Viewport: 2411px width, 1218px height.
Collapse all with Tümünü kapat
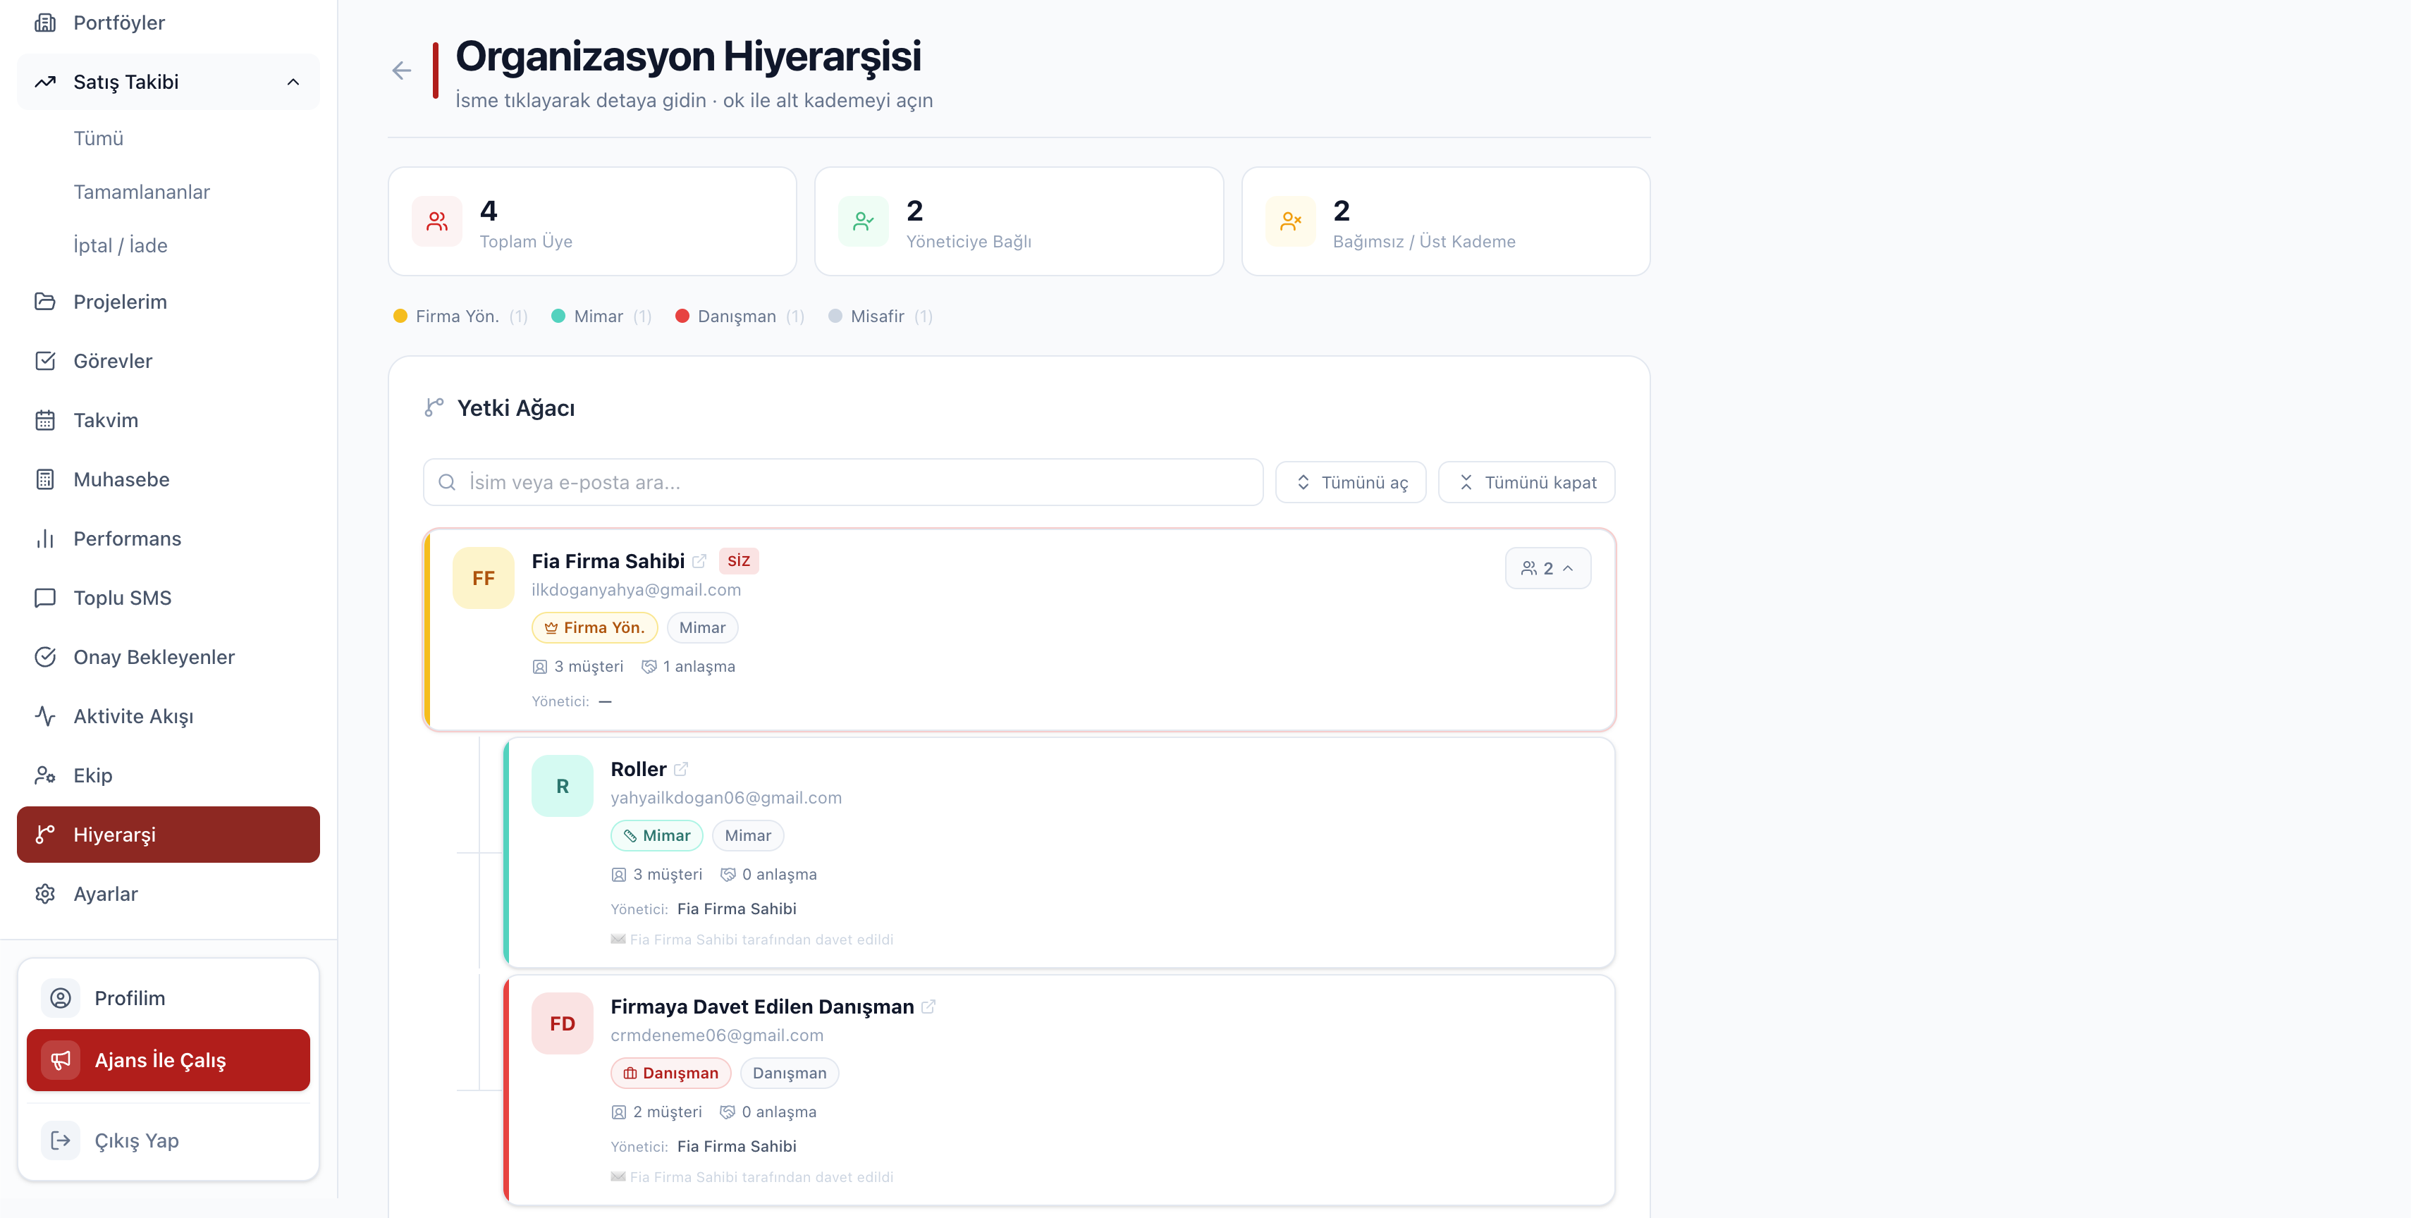[1526, 483]
